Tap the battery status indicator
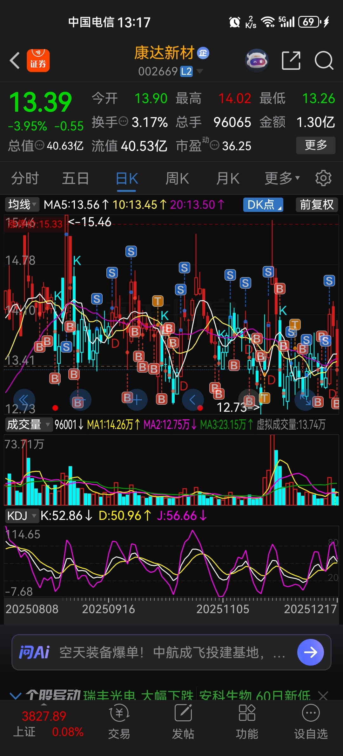343x756 pixels. coord(310,22)
